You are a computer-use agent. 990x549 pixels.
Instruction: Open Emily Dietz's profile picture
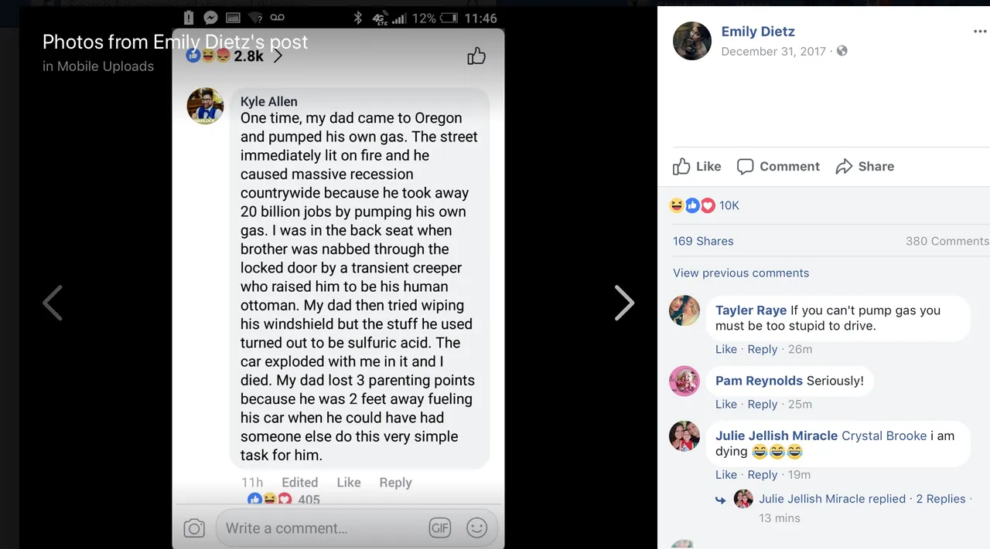pyautogui.click(x=692, y=41)
